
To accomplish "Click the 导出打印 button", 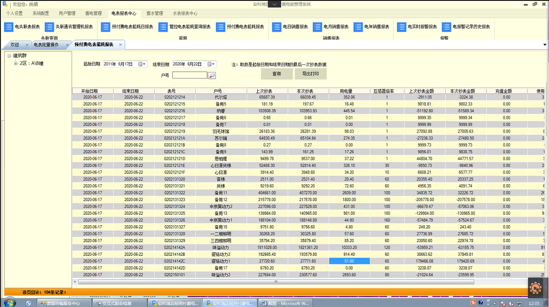I will 311,74.
